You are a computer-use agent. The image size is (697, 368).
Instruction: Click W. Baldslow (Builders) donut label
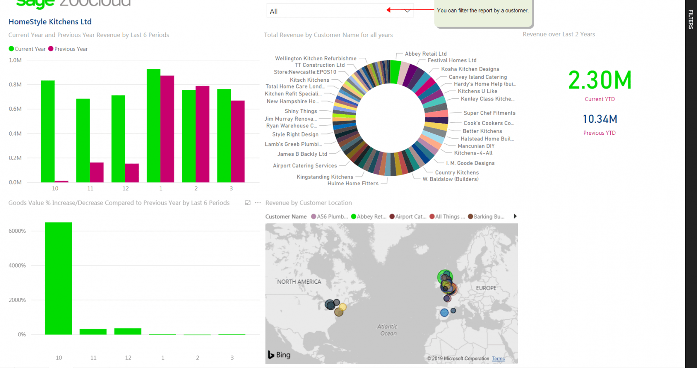click(451, 179)
